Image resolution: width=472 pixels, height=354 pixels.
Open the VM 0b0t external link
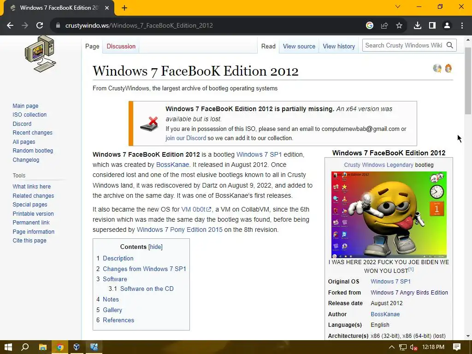[196, 209]
